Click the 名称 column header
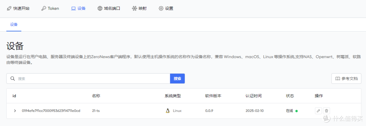 tap(96, 96)
